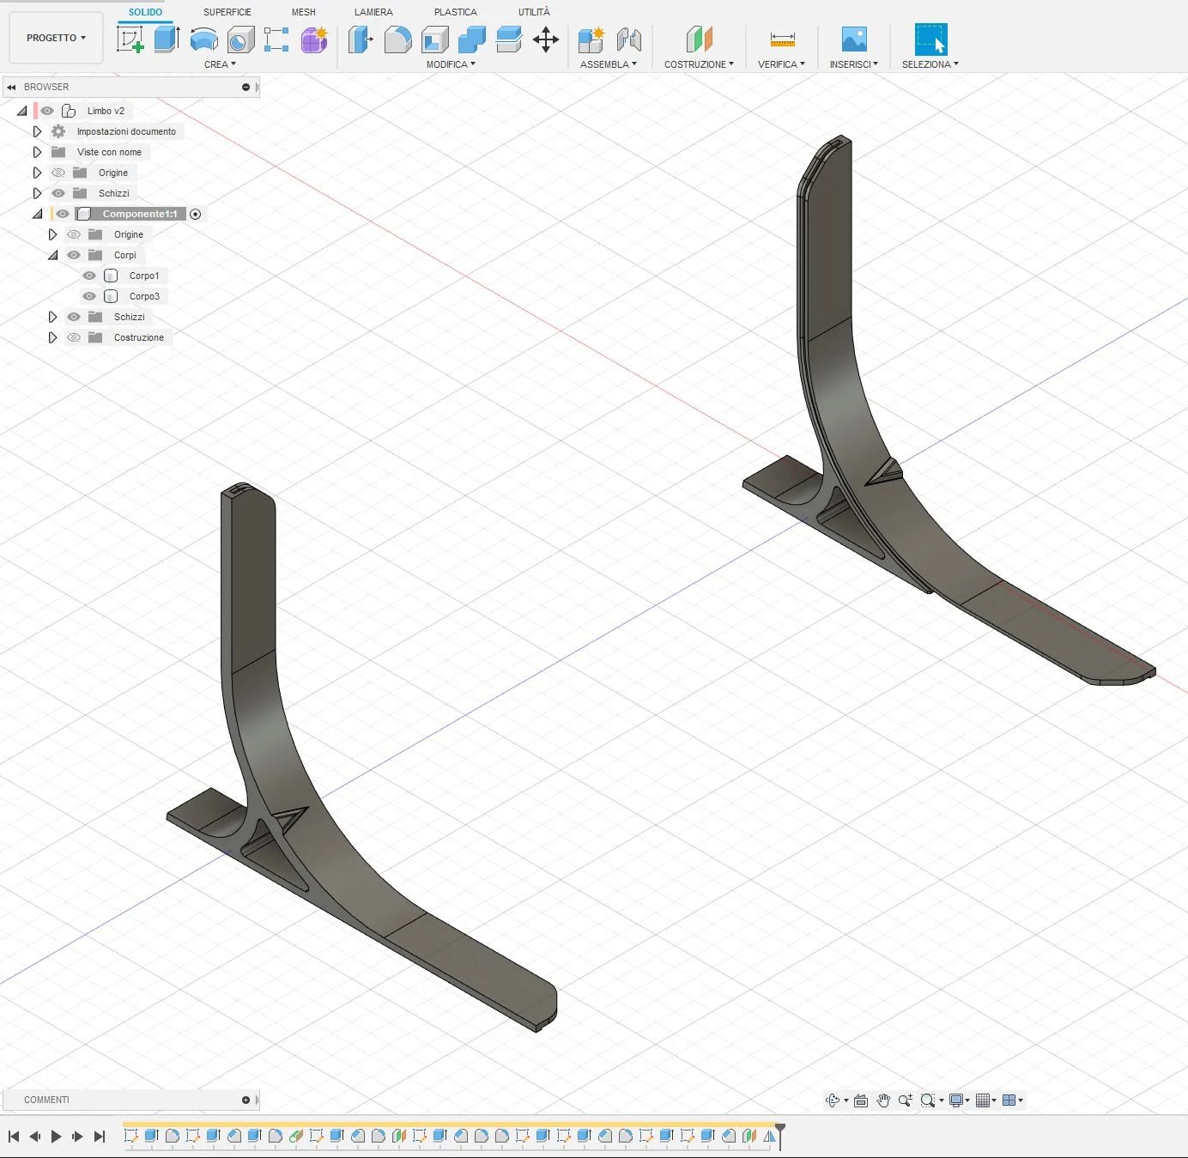
Task: Open the LAMIERA tab
Action: pyautogui.click(x=373, y=12)
